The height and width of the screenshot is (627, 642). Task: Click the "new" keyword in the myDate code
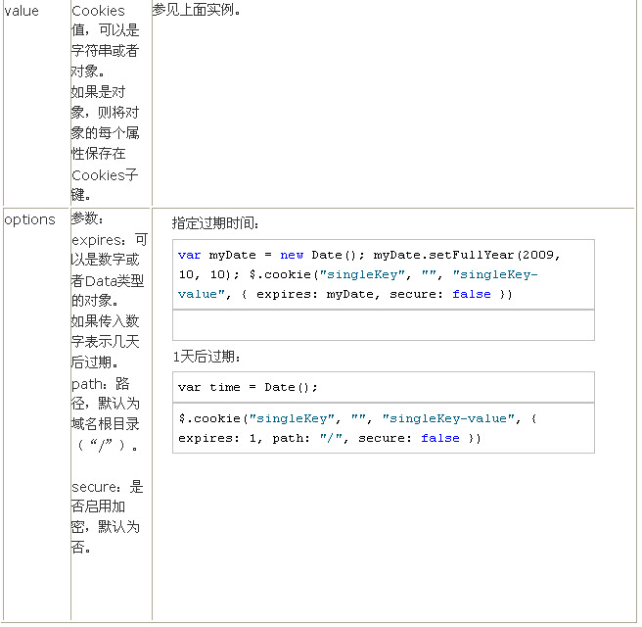pos(292,255)
